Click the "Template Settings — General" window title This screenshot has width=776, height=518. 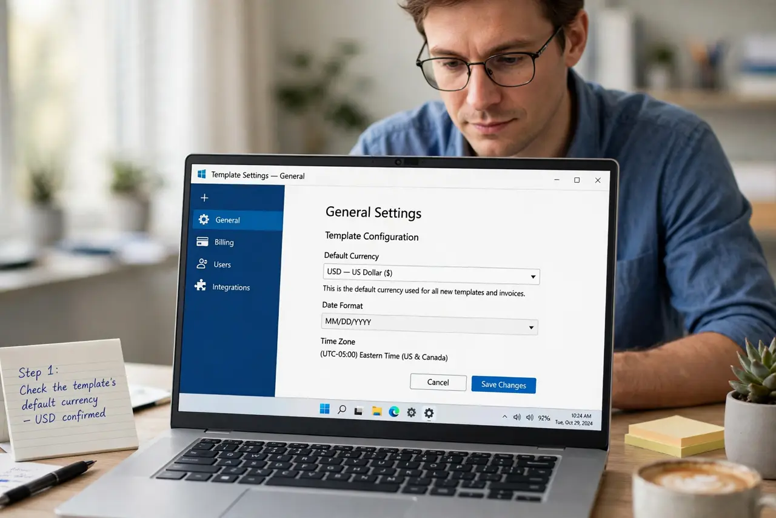pos(258,176)
